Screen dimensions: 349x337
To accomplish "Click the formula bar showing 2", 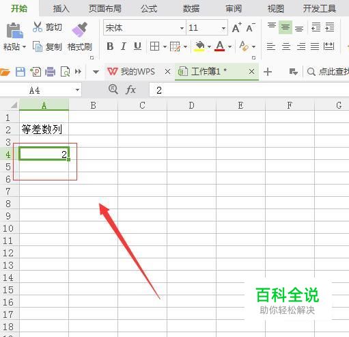I will pyautogui.click(x=249, y=90).
